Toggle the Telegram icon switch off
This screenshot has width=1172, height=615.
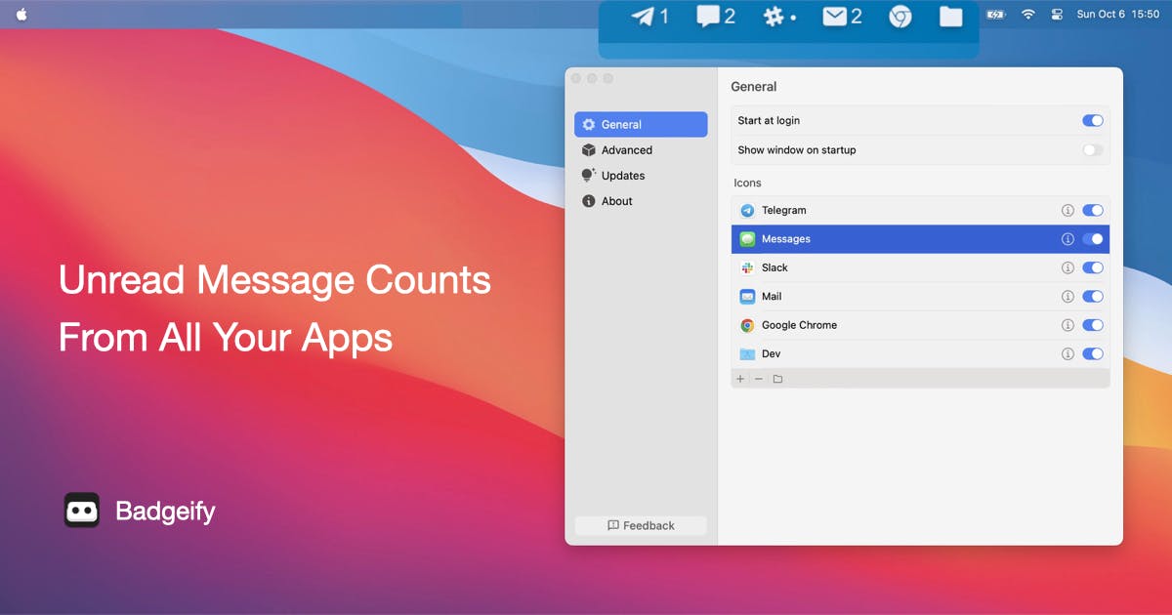(x=1093, y=210)
